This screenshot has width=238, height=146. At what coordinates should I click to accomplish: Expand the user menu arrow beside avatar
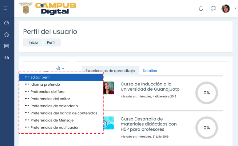[236, 8]
